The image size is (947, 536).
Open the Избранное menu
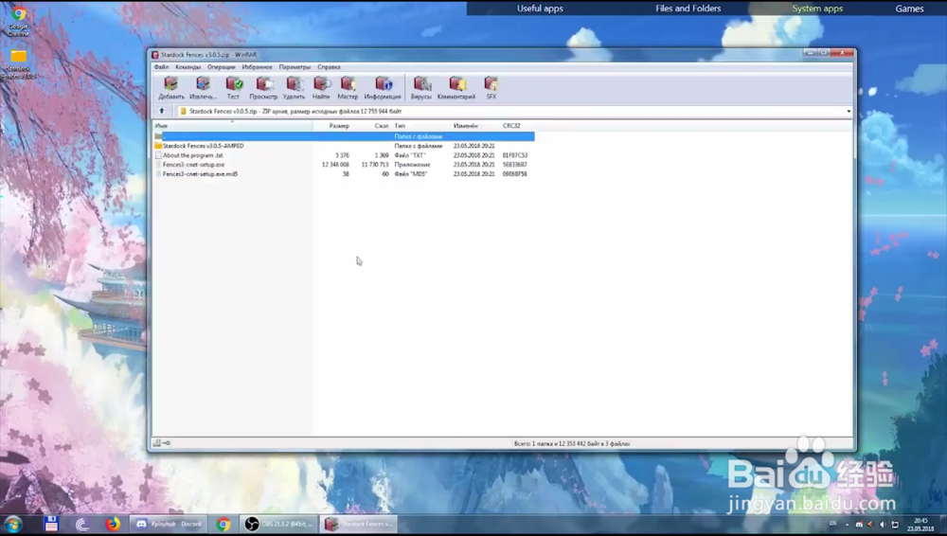(x=257, y=67)
